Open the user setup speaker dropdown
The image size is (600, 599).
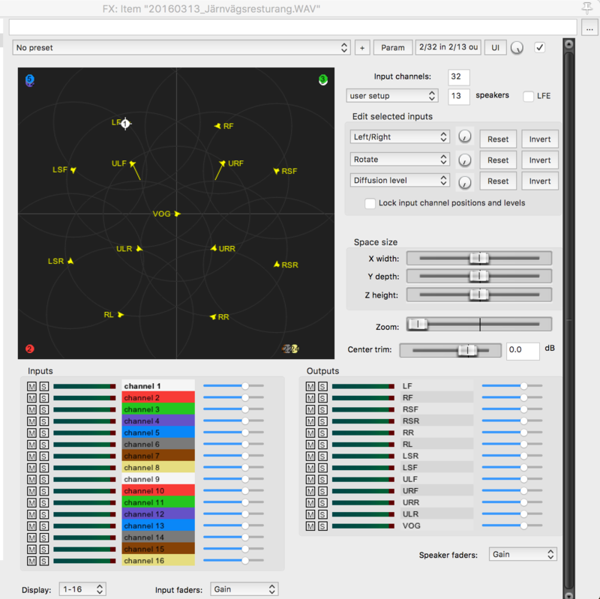(392, 96)
